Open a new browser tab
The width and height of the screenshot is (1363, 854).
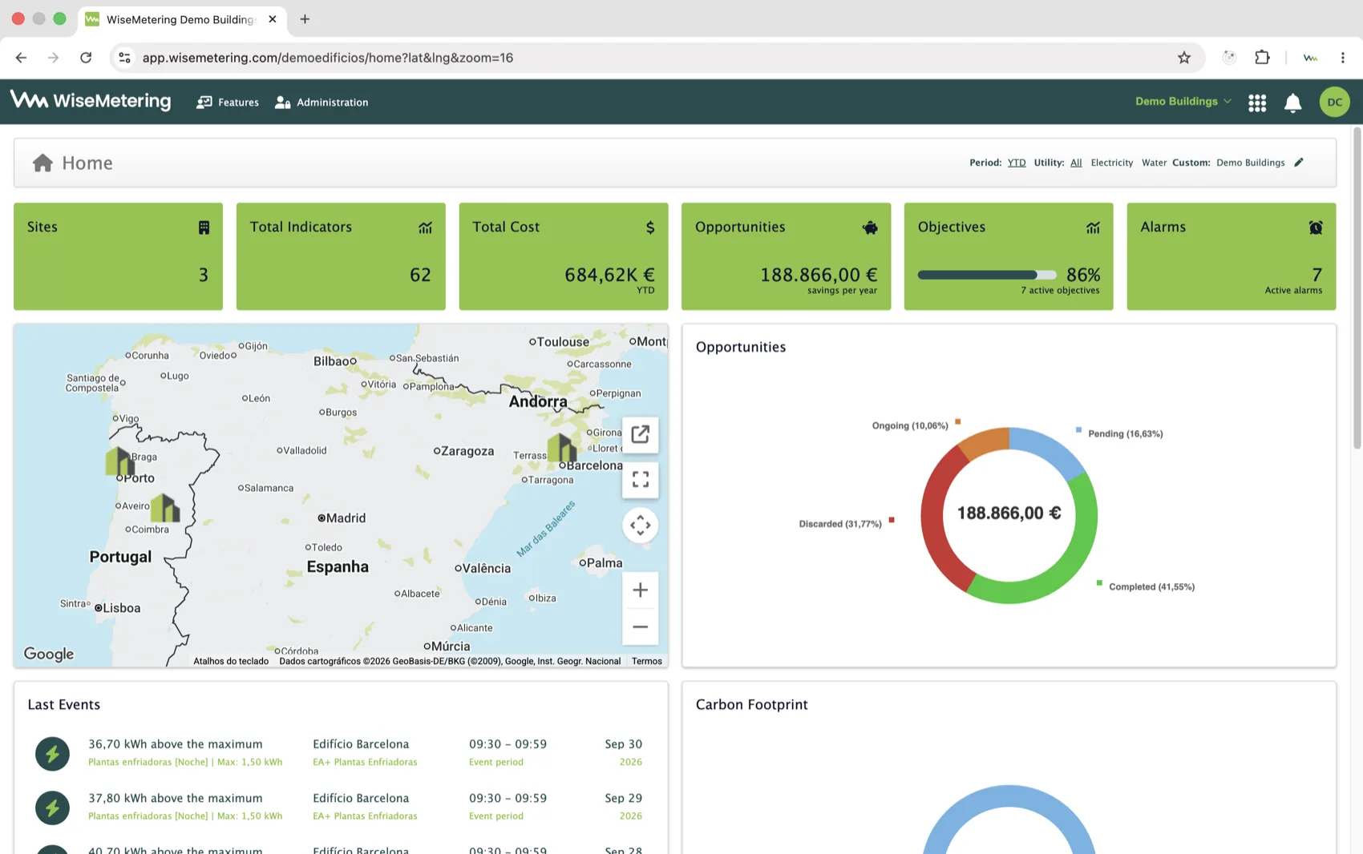pos(305,19)
